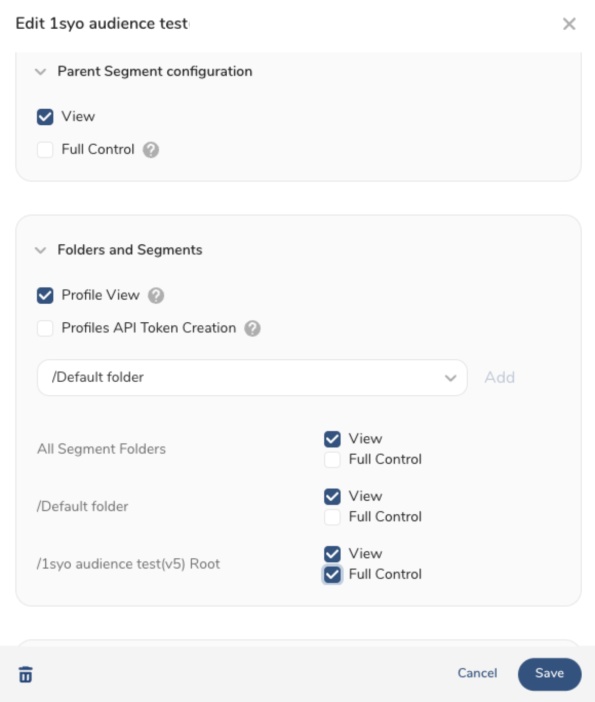
Task: Enable Full Control for Parent Segment configuration
Action: coord(45,150)
